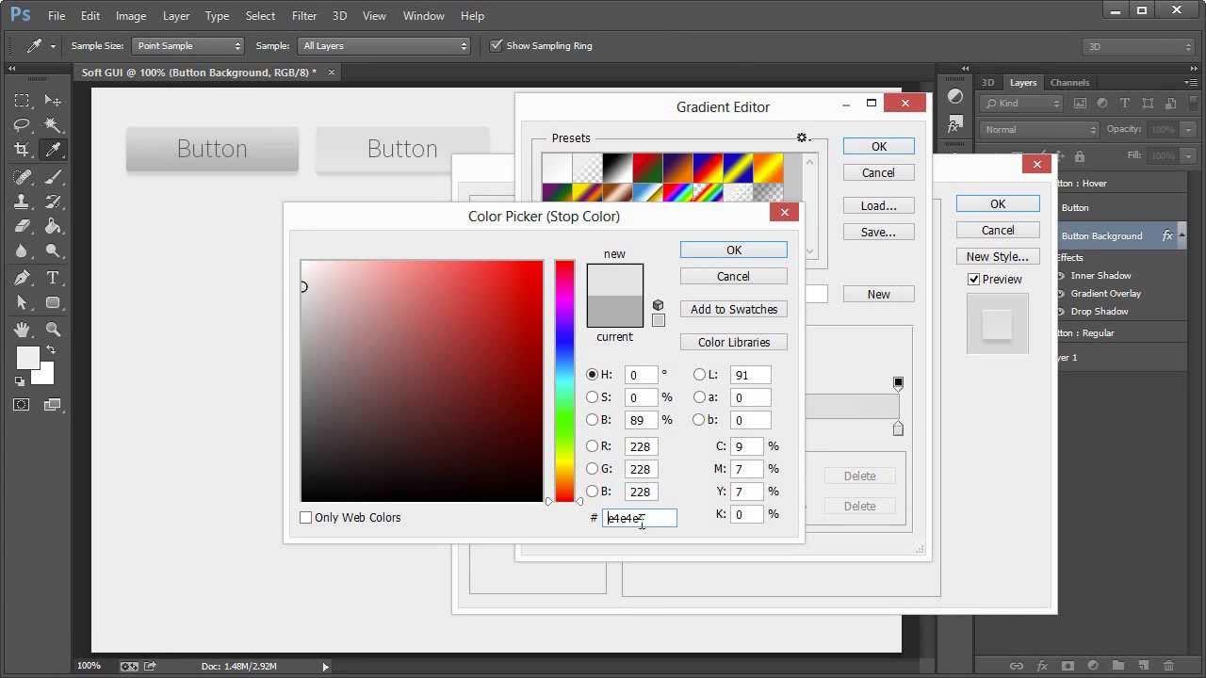This screenshot has width=1206, height=678.
Task: Uncheck Preview in Layer Style dialog
Action: click(973, 280)
